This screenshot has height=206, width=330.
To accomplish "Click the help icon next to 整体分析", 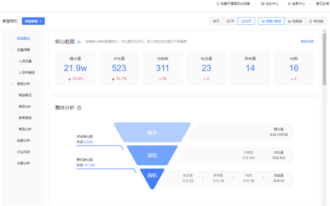I will coord(79,108).
